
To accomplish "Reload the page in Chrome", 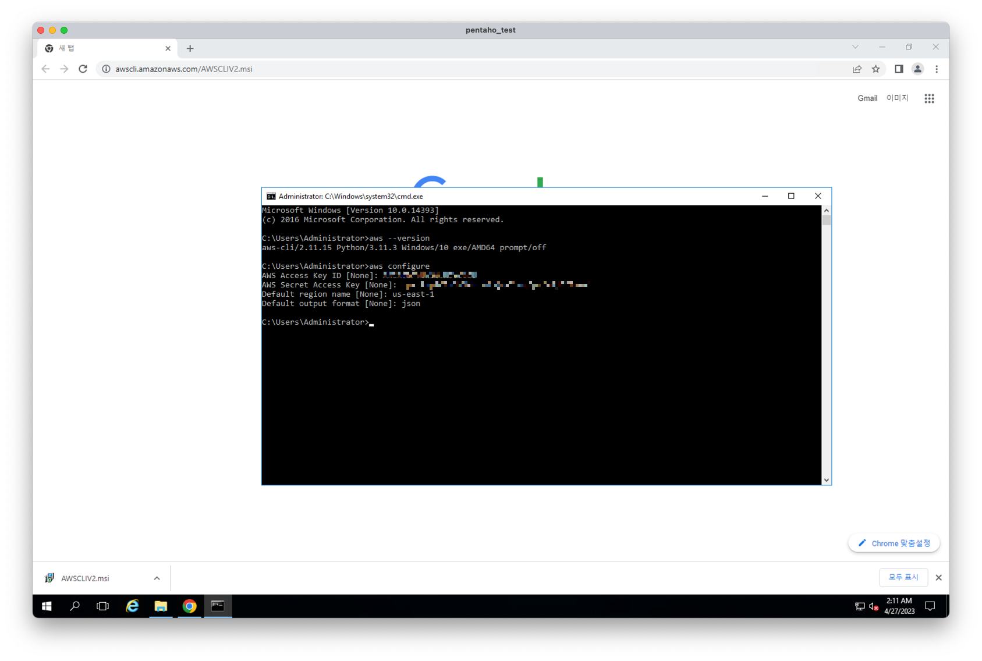I will pyautogui.click(x=83, y=69).
